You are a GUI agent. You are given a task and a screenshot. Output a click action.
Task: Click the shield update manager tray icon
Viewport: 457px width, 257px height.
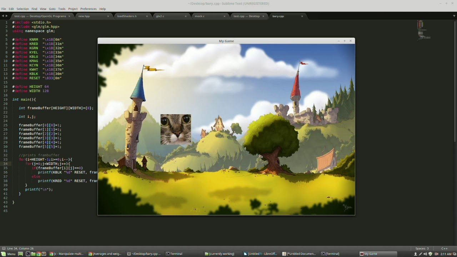430,254
